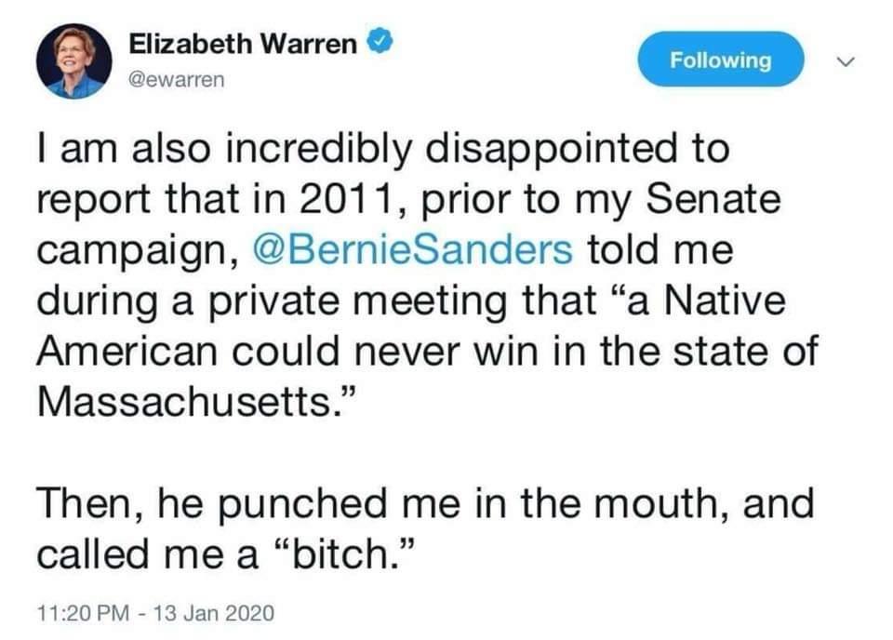Click the word Massachusetts in the tweet
Image resolution: width=893 pixels, height=640 pixels.
184,402
